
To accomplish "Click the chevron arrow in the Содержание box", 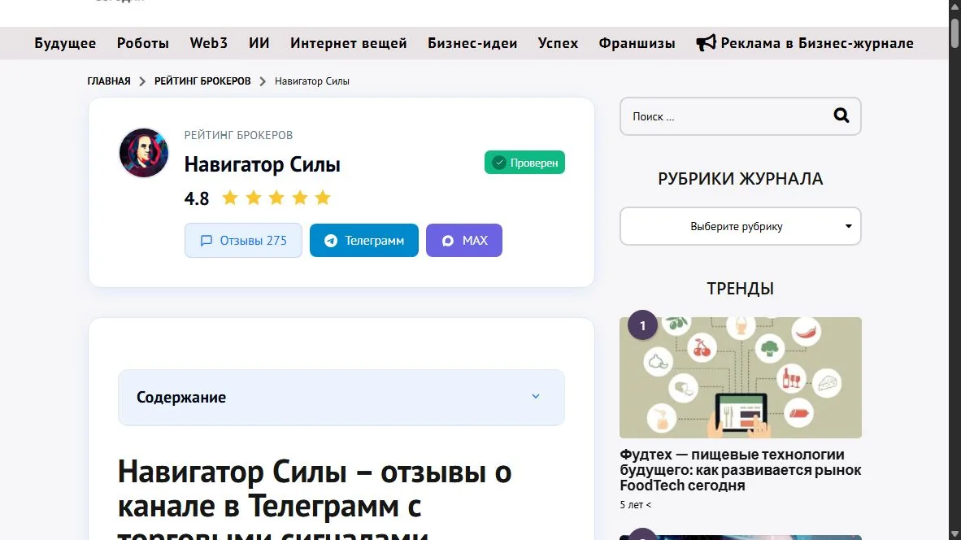I will click(536, 397).
